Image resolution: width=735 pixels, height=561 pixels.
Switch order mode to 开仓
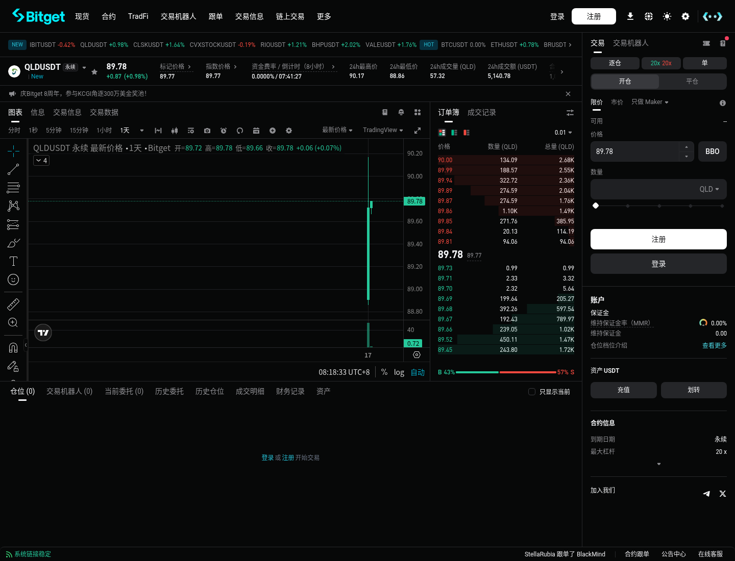click(x=625, y=82)
